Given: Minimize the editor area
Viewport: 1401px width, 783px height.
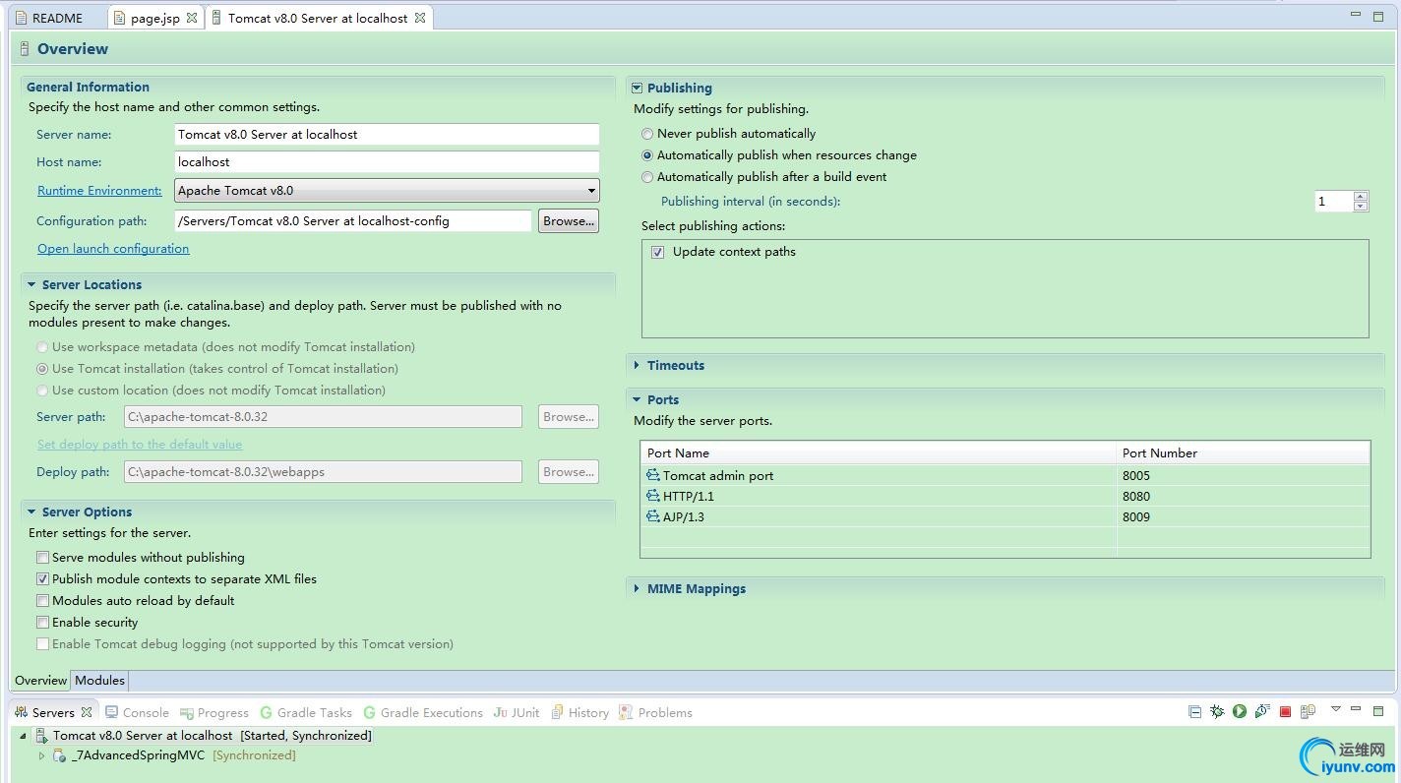Looking at the screenshot, I should (x=1355, y=15).
